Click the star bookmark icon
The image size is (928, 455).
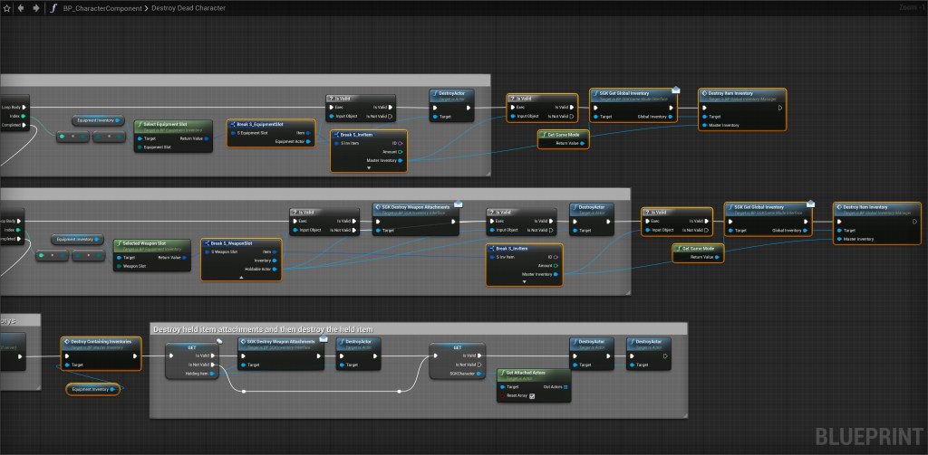pos(7,7)
